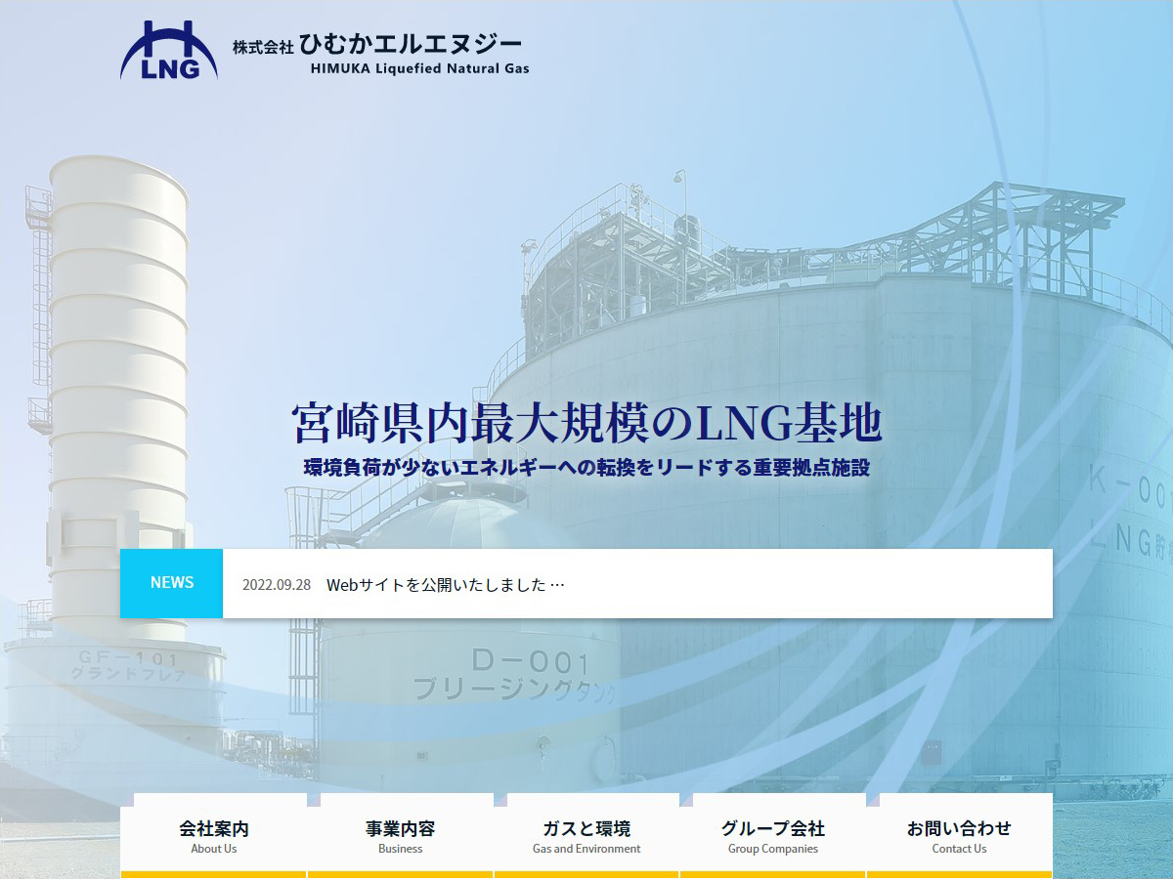Click the HIMUKA LNG logo icon
The width and height of the screenshot is (1173, 879).
click(x=169, y=51)
